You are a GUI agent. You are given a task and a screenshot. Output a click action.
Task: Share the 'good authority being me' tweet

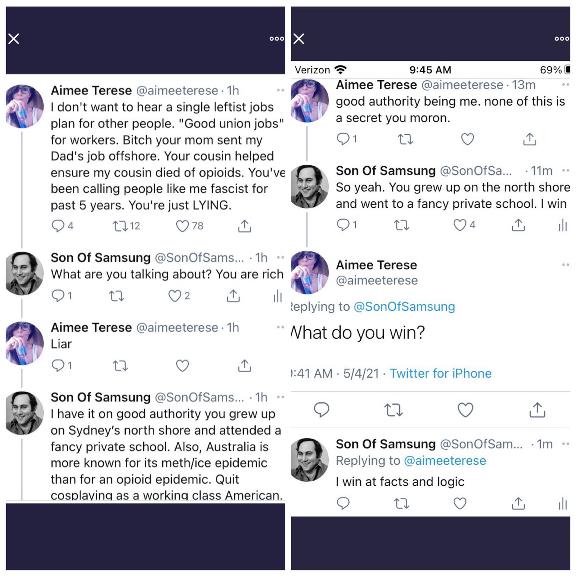coord(530,139)
